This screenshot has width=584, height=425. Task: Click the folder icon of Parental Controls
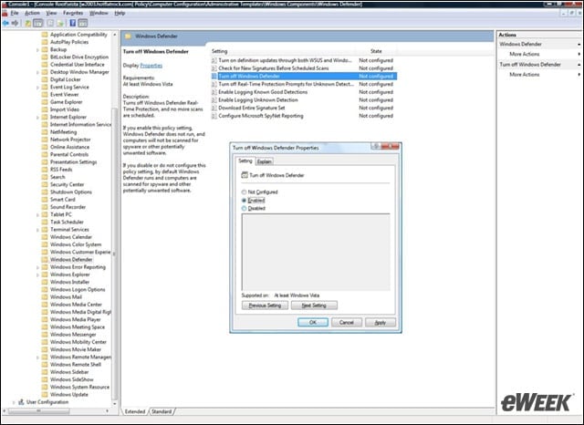45,154
